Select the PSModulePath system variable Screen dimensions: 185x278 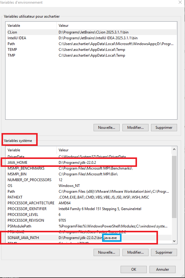click(89, 226)
